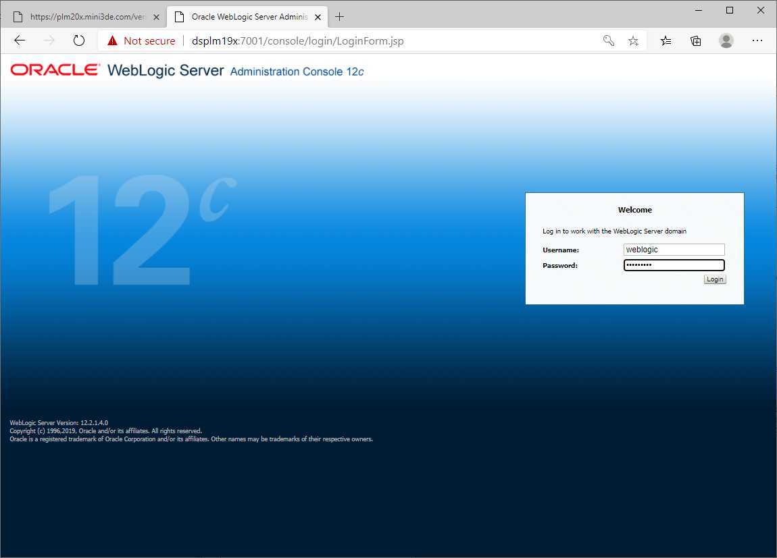The width and height of the screenshot is (777, 558).
Task: Click the Copyright 1996,2019 Oracle line
Action: point(105,431)
